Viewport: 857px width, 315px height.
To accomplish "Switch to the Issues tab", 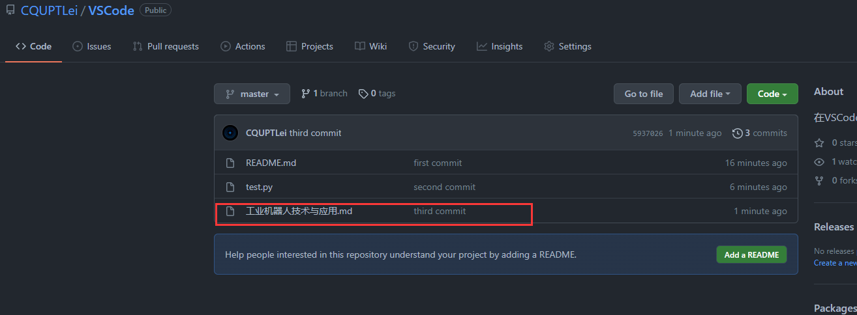I will pyautogui.click(x=92, y=46).
